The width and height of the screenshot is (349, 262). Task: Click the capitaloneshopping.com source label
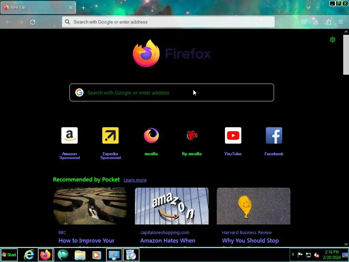point(165,232)
